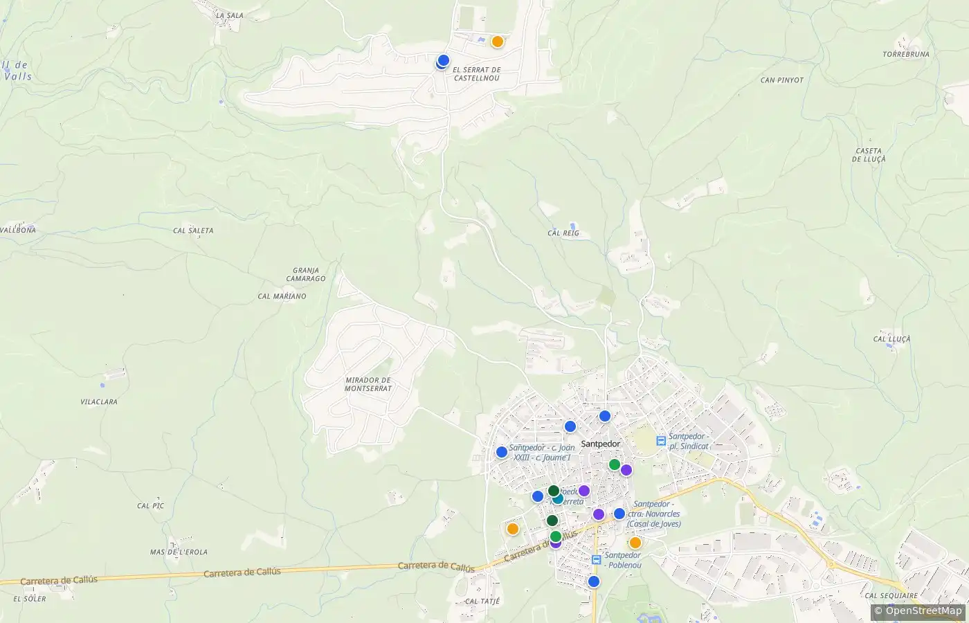Viewport: 969px width, 623px height.
Task: Select the blue marker left of the teal marker
Action: pos(538,496)
